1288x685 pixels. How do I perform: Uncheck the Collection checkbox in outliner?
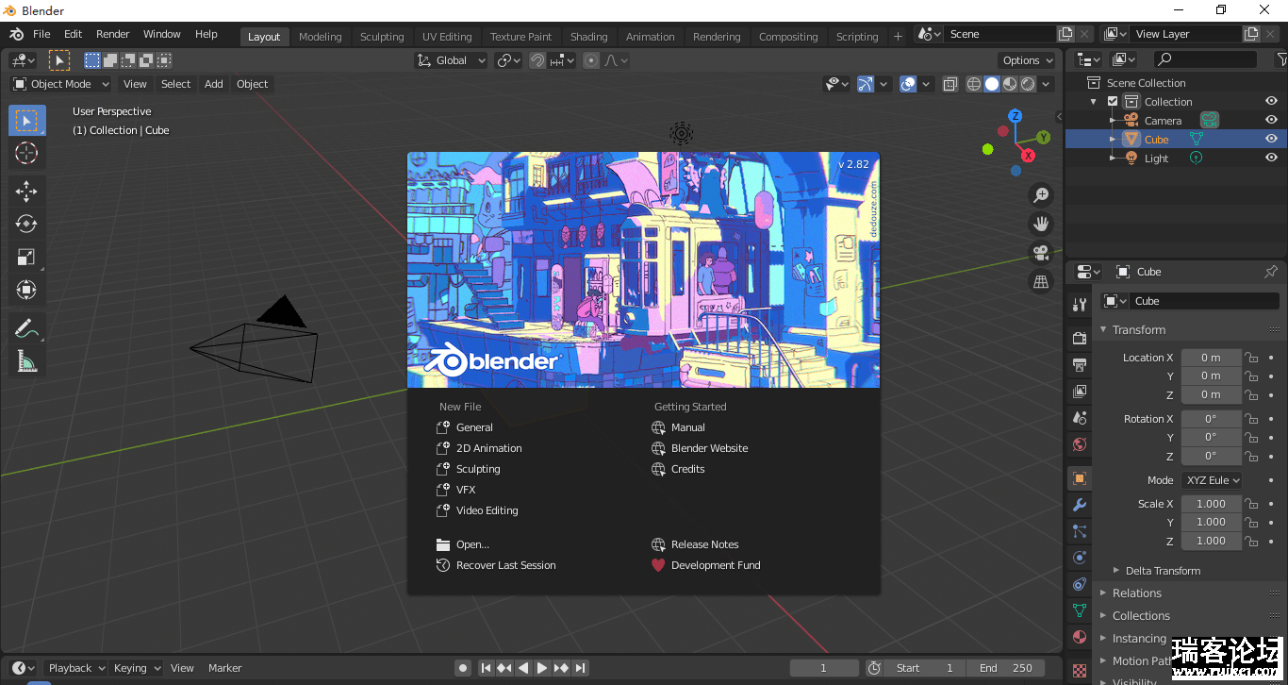tap(1113, 102)
